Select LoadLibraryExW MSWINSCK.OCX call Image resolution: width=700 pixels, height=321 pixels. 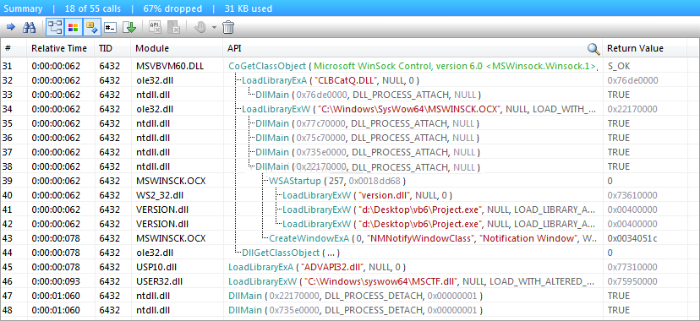350,109
